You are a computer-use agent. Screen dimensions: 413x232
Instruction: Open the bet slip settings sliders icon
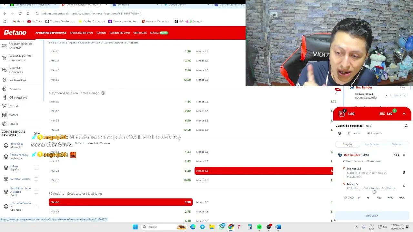click(406, 126)
